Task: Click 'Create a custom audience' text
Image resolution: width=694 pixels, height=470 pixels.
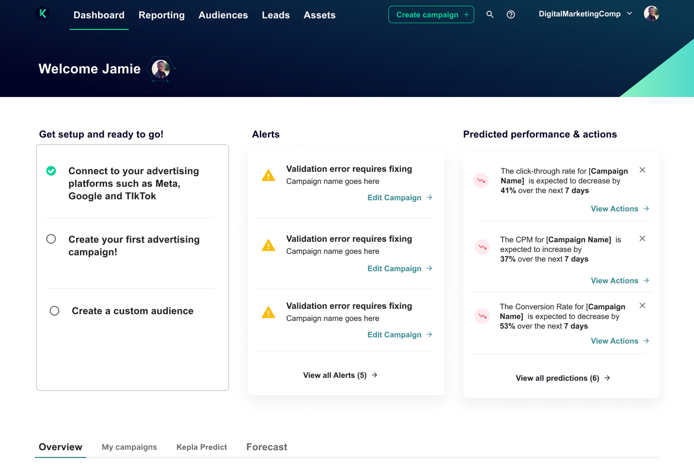Action: 133,311
